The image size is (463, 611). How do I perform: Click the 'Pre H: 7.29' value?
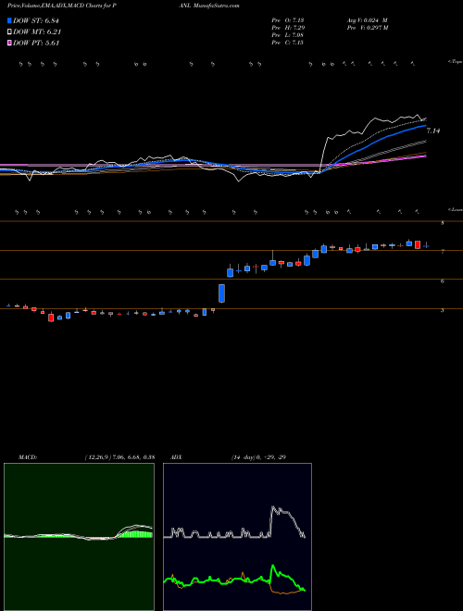point(288,28)
